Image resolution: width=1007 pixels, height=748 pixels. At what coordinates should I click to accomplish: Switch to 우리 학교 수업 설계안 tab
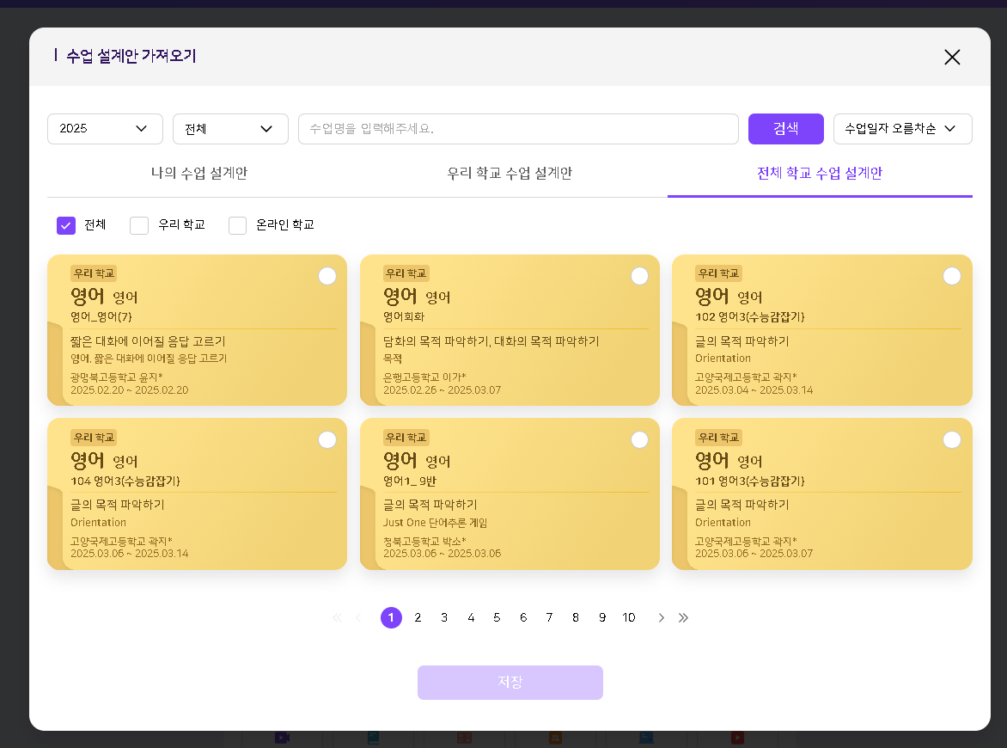coord(510,173)
